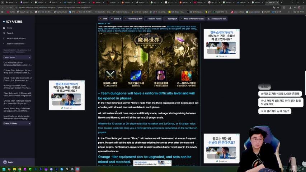Image resolution: width=306 pixels, height=172 pixels.
Task: Open 'Titan Reforged's 11 Phases' sidebar article
Action: click(x=17, y=94)
